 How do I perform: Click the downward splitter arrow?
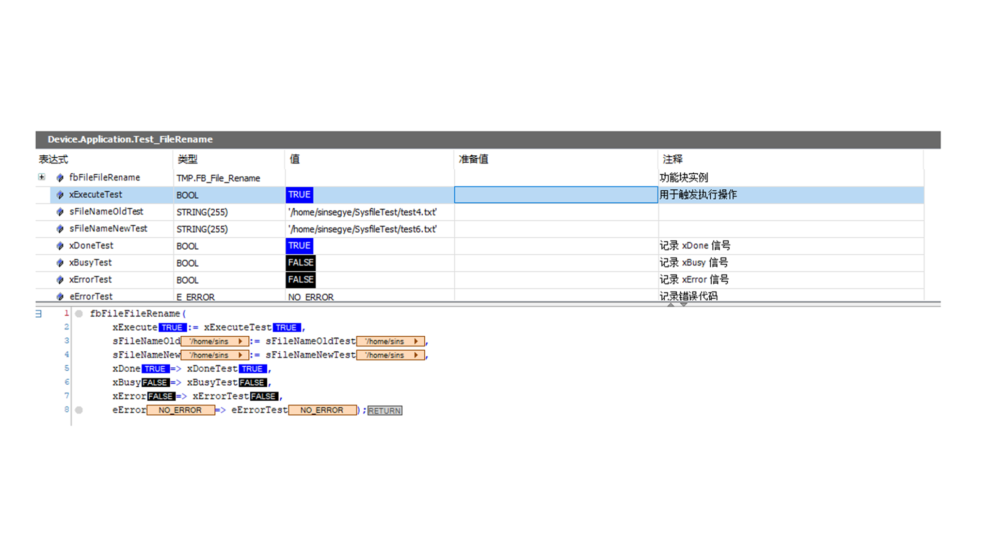point(683,305)
